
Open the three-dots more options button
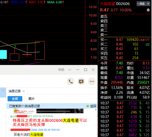tap(92, 81)
